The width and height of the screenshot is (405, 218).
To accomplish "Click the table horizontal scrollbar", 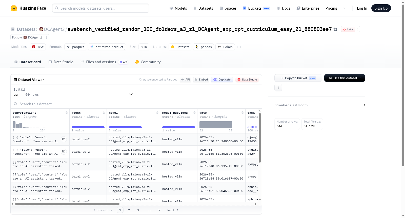I will click(x=67, y=204).
